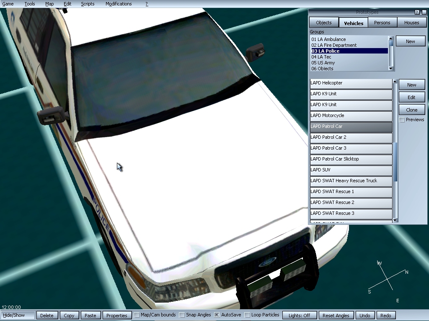The image size is (429, 321).
Task: Click the Edit prototype button
Action: (412, 97)
